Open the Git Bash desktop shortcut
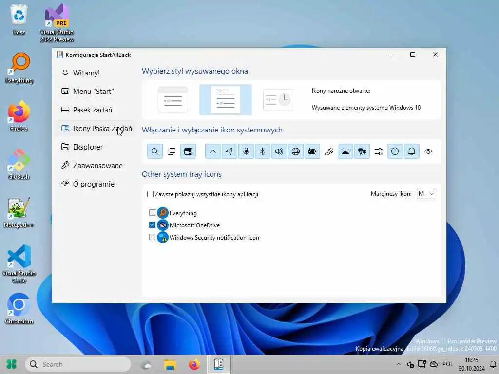Screen dimensions: 499x374 19,164
